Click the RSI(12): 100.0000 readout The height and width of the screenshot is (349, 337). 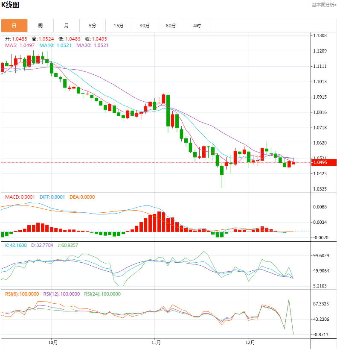coord(61,294)
